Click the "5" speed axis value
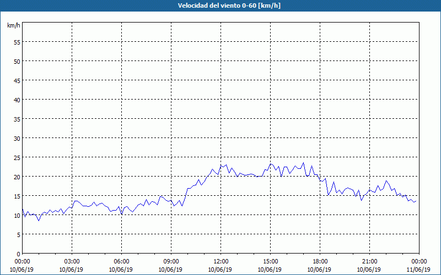Screen dimensions: 441x275 [19, 235]
